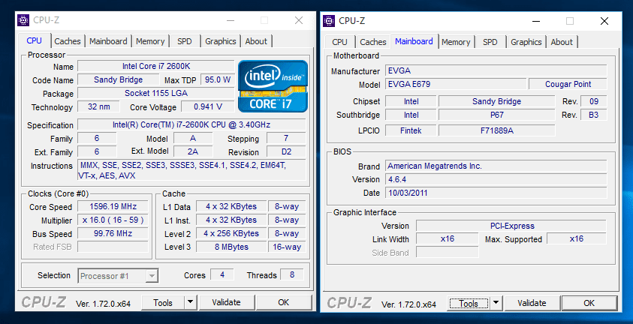
Task: Click the 95.0 W Max TDP value
Action: tap(218, 79)
